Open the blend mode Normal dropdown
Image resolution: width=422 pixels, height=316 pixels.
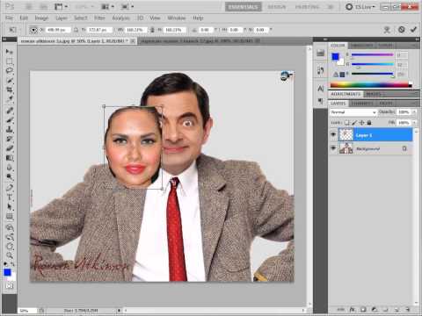(x=353, y=112)
